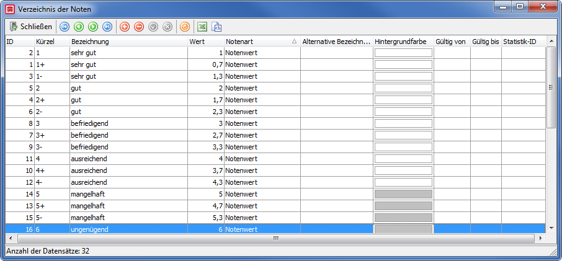Click the vertical scrollbar down arrow

coord(551,228)
